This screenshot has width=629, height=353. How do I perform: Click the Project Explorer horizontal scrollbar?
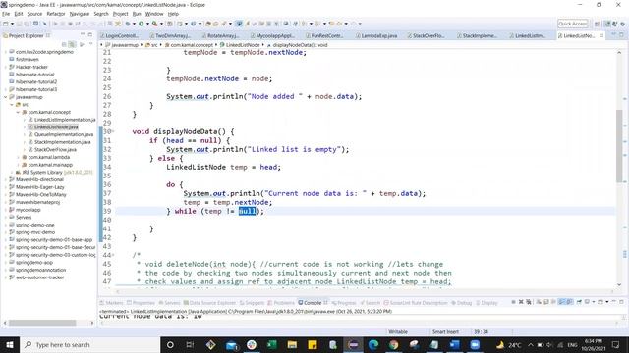pyautogui.click(x=42, y=323)
